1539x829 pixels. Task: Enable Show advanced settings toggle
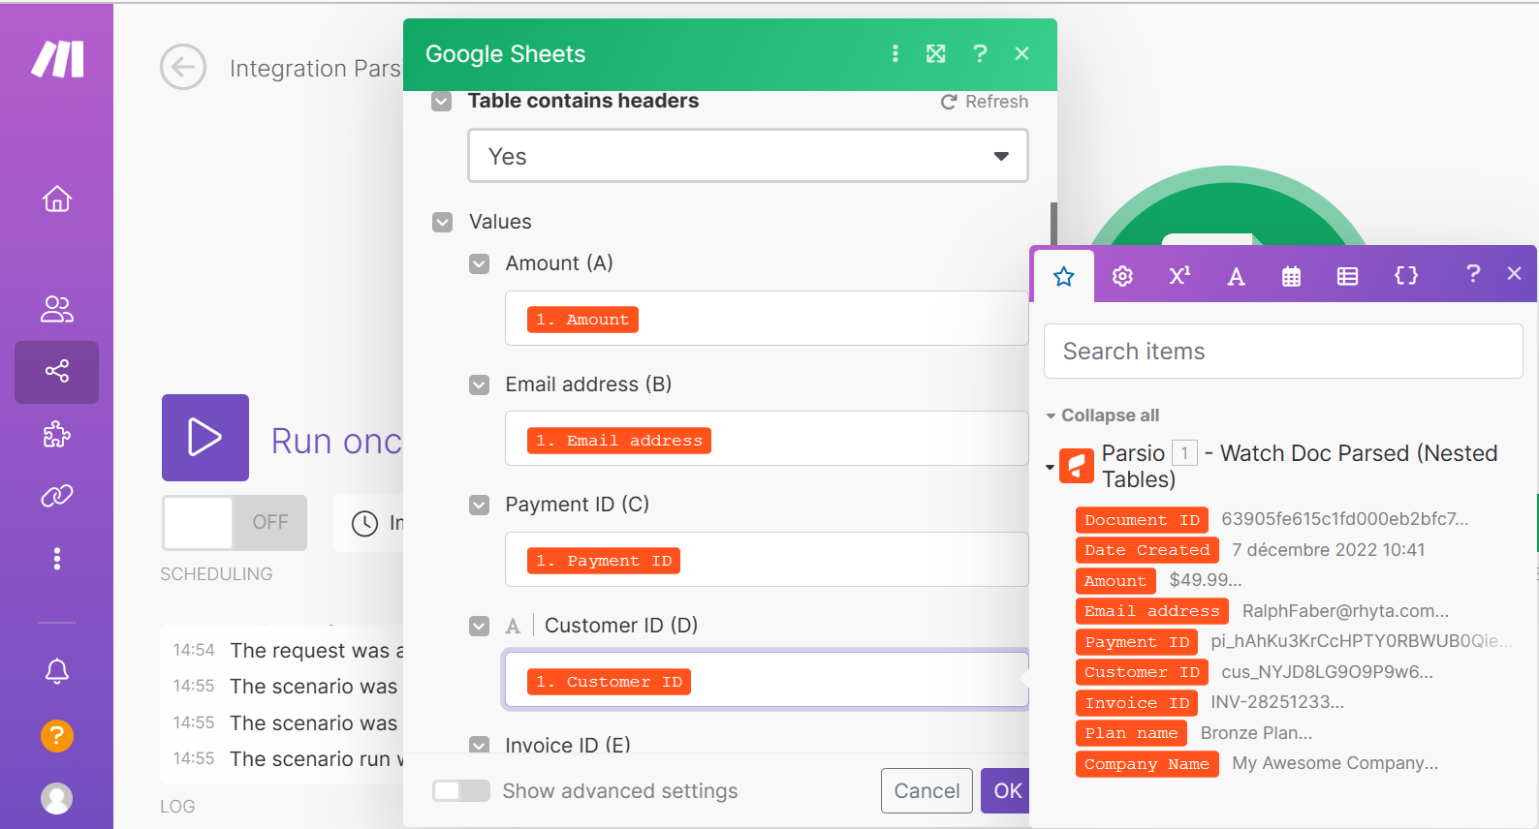pyautogui.click(x=461, y=791)
